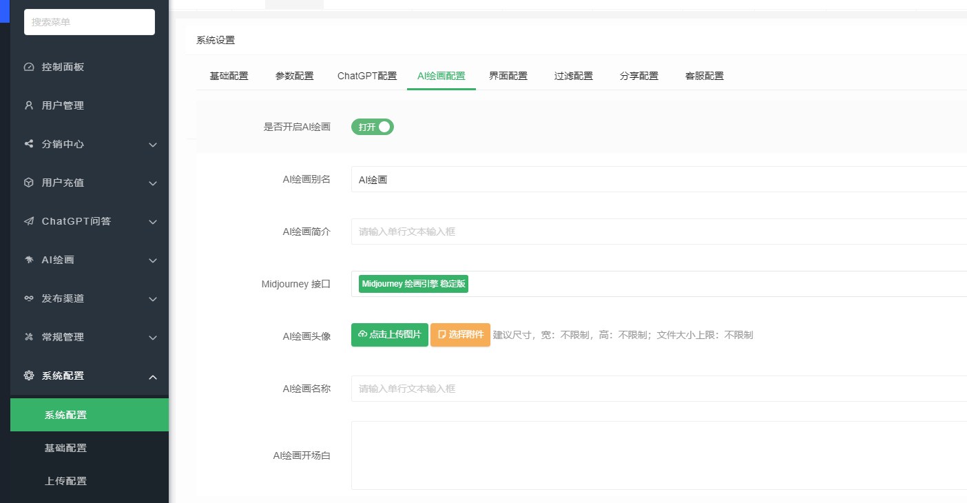The height and width of the screenshot is (503, 967).
Task: Click the infinity icon beside 发布渠道
Action: [29, 299]
